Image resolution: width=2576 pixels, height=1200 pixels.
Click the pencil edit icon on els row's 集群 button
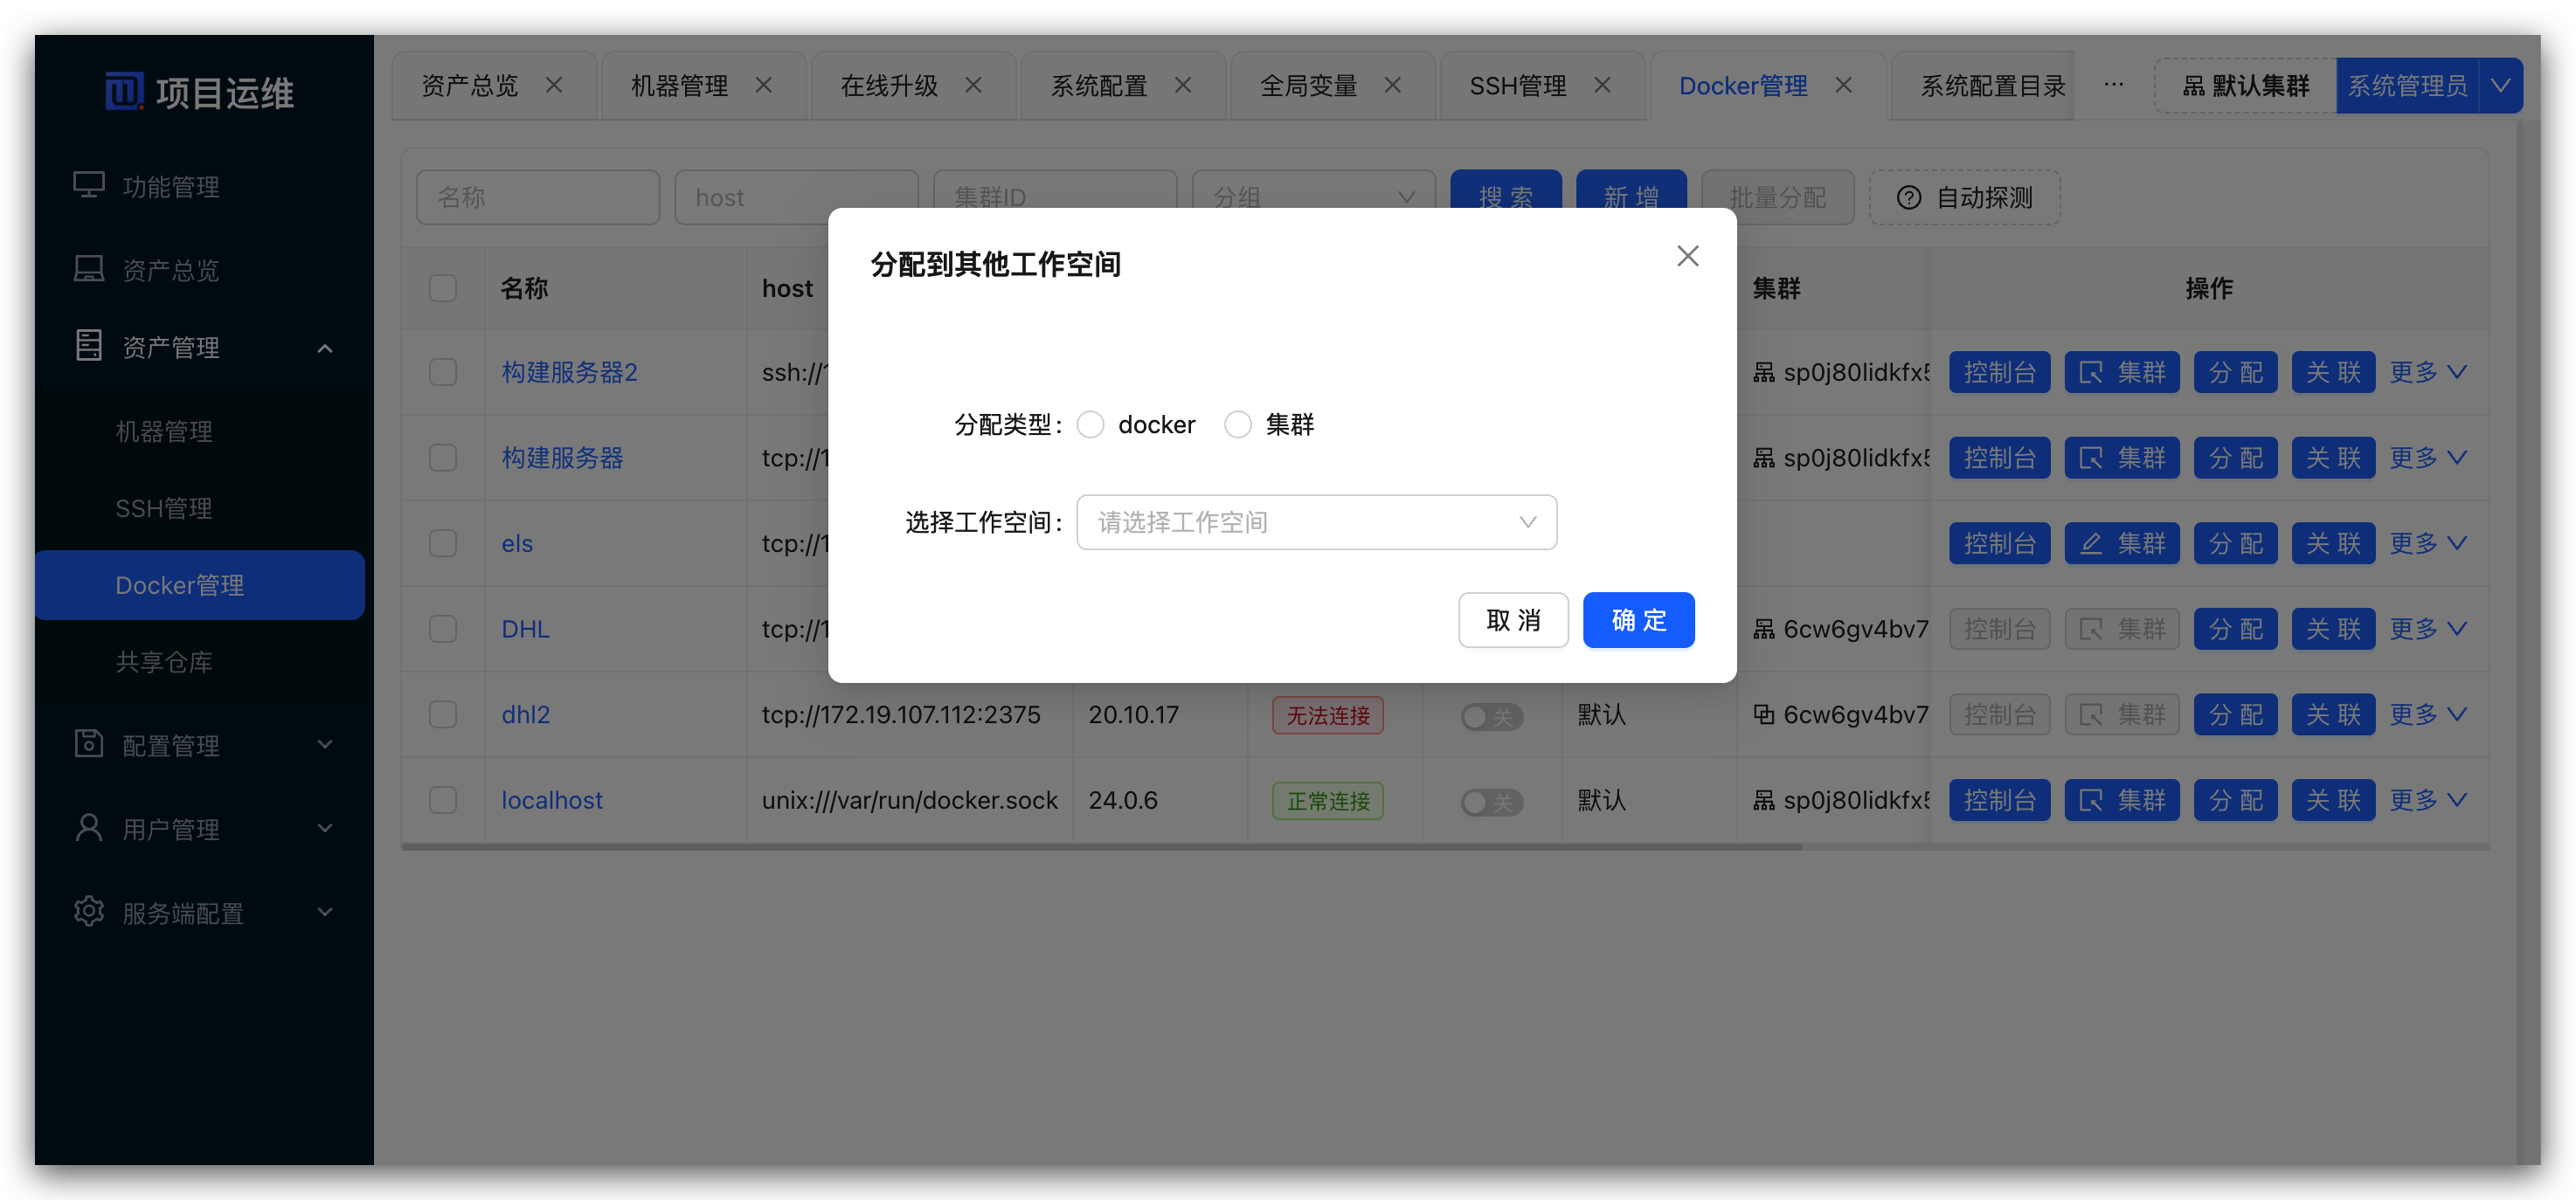pos(2092,542)
